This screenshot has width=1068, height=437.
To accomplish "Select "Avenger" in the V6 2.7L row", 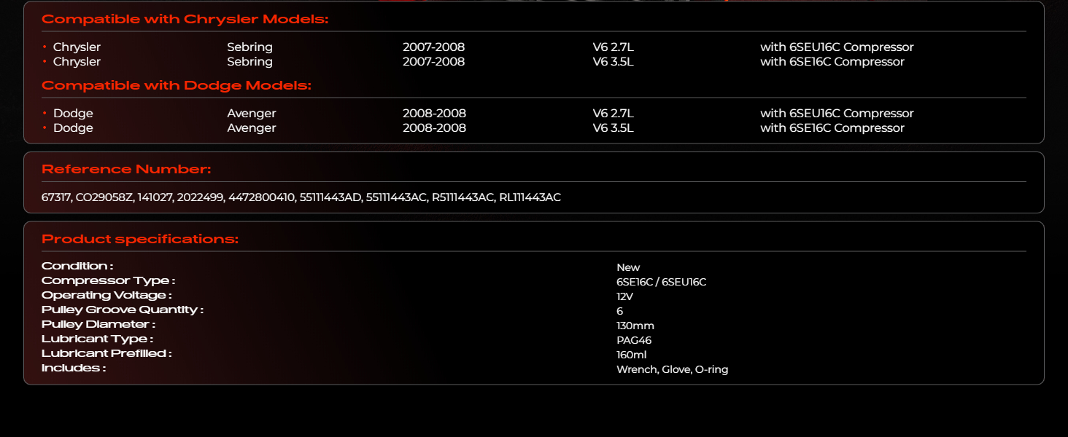I will pos(252,114).
